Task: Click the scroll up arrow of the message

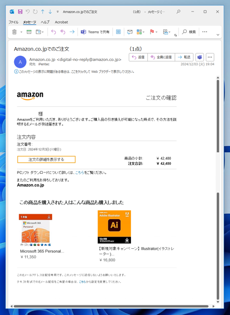Action: pyautogui.click(x=218, y=78)
